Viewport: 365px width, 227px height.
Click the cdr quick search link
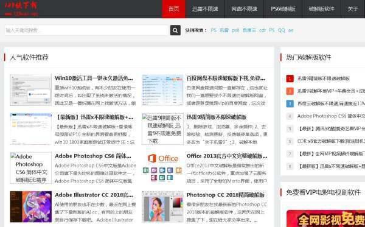point(263,30)
